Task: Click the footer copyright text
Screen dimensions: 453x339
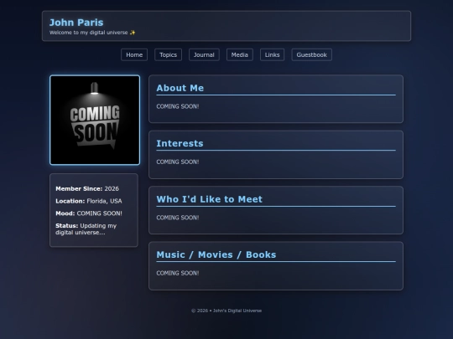Action: point(226,311)
